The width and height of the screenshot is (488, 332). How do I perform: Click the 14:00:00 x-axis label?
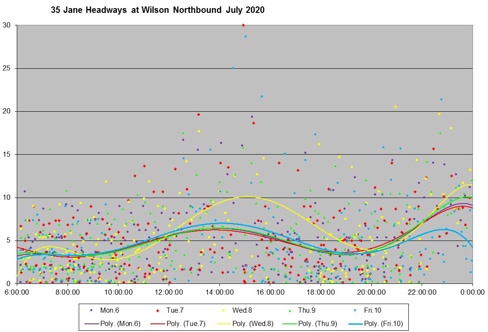coord(219,292)
